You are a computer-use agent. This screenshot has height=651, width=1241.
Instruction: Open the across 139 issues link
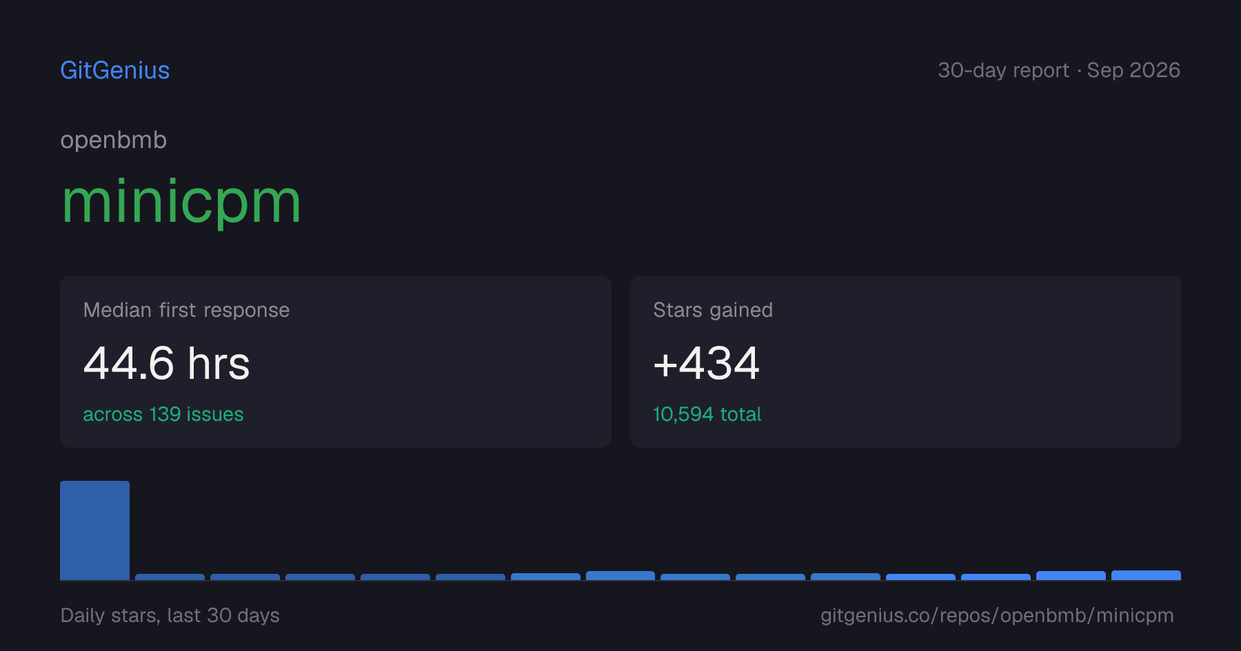point(163,414)
